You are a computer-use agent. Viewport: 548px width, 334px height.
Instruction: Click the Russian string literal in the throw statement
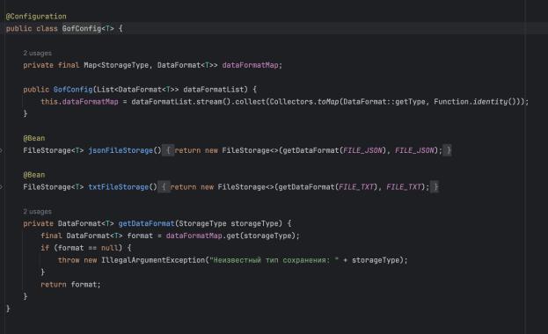tap(274, 260)
